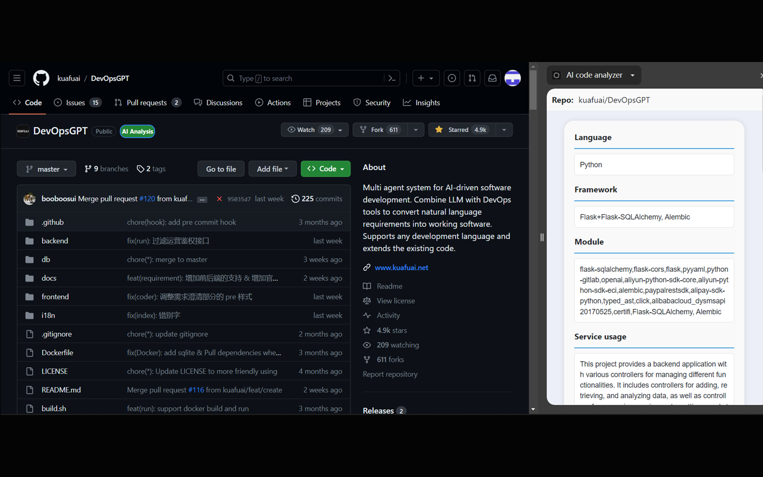Switch to the Pull requests tab

coord(147,103)
